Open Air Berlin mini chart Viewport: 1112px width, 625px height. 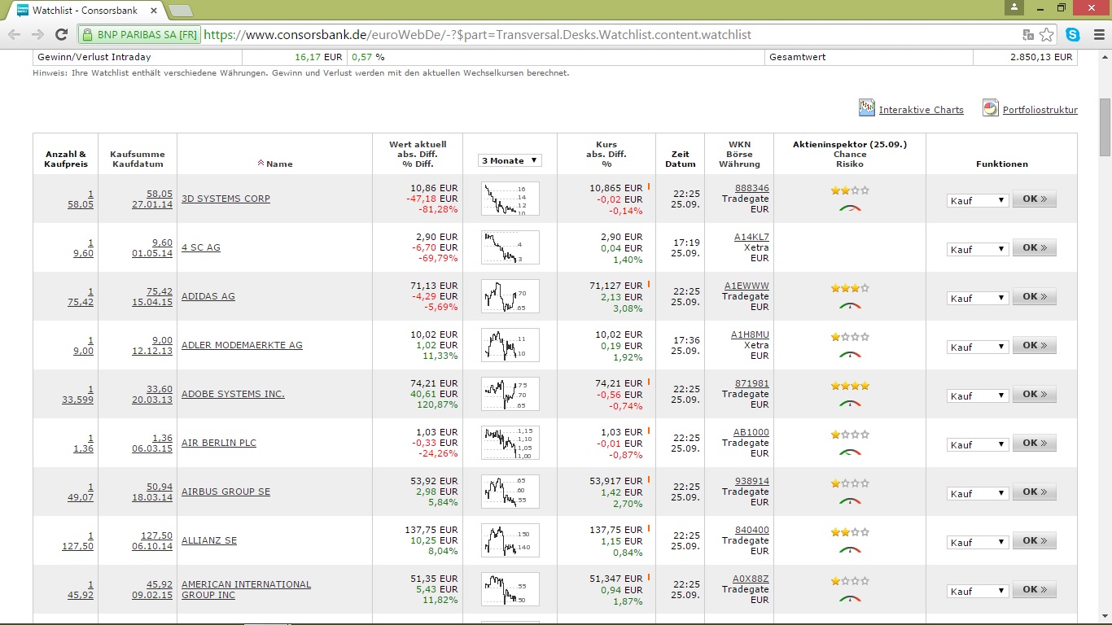click(x=510, y=443)
